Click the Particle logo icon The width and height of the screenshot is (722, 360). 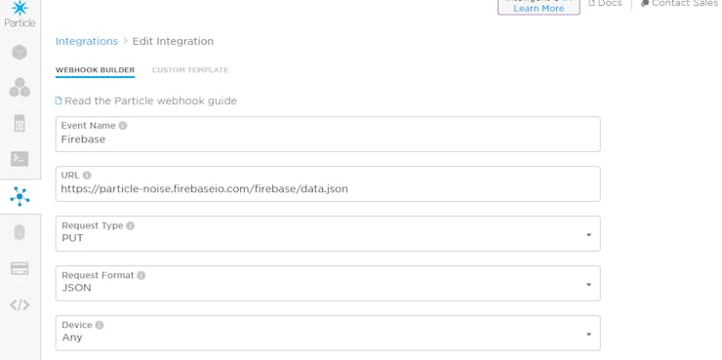pyautogui.click(x=20, y=8)
